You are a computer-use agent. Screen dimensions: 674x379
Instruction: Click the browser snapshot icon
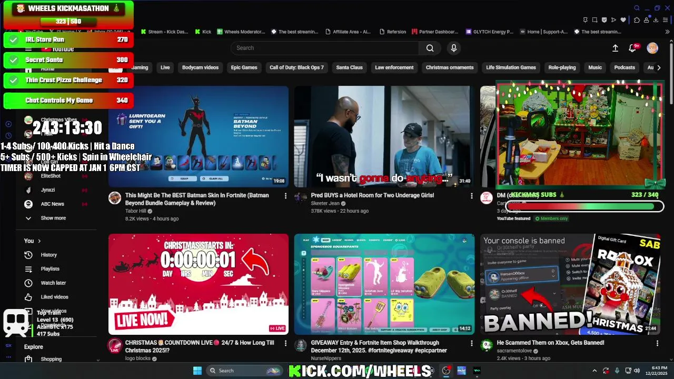click(x=594, y=20)
